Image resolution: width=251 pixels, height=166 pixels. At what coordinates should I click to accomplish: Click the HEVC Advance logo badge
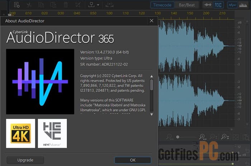coord(52,133)
